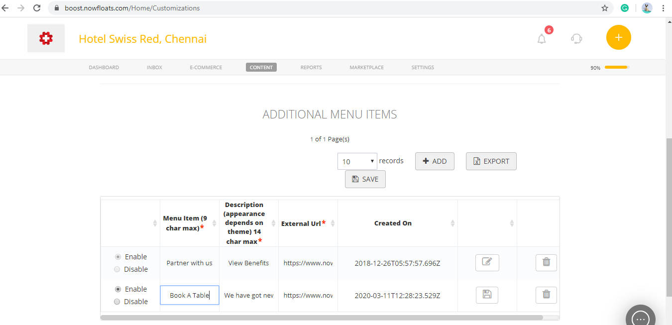
Task: Go to the INBOX tab
Action: 154,67
